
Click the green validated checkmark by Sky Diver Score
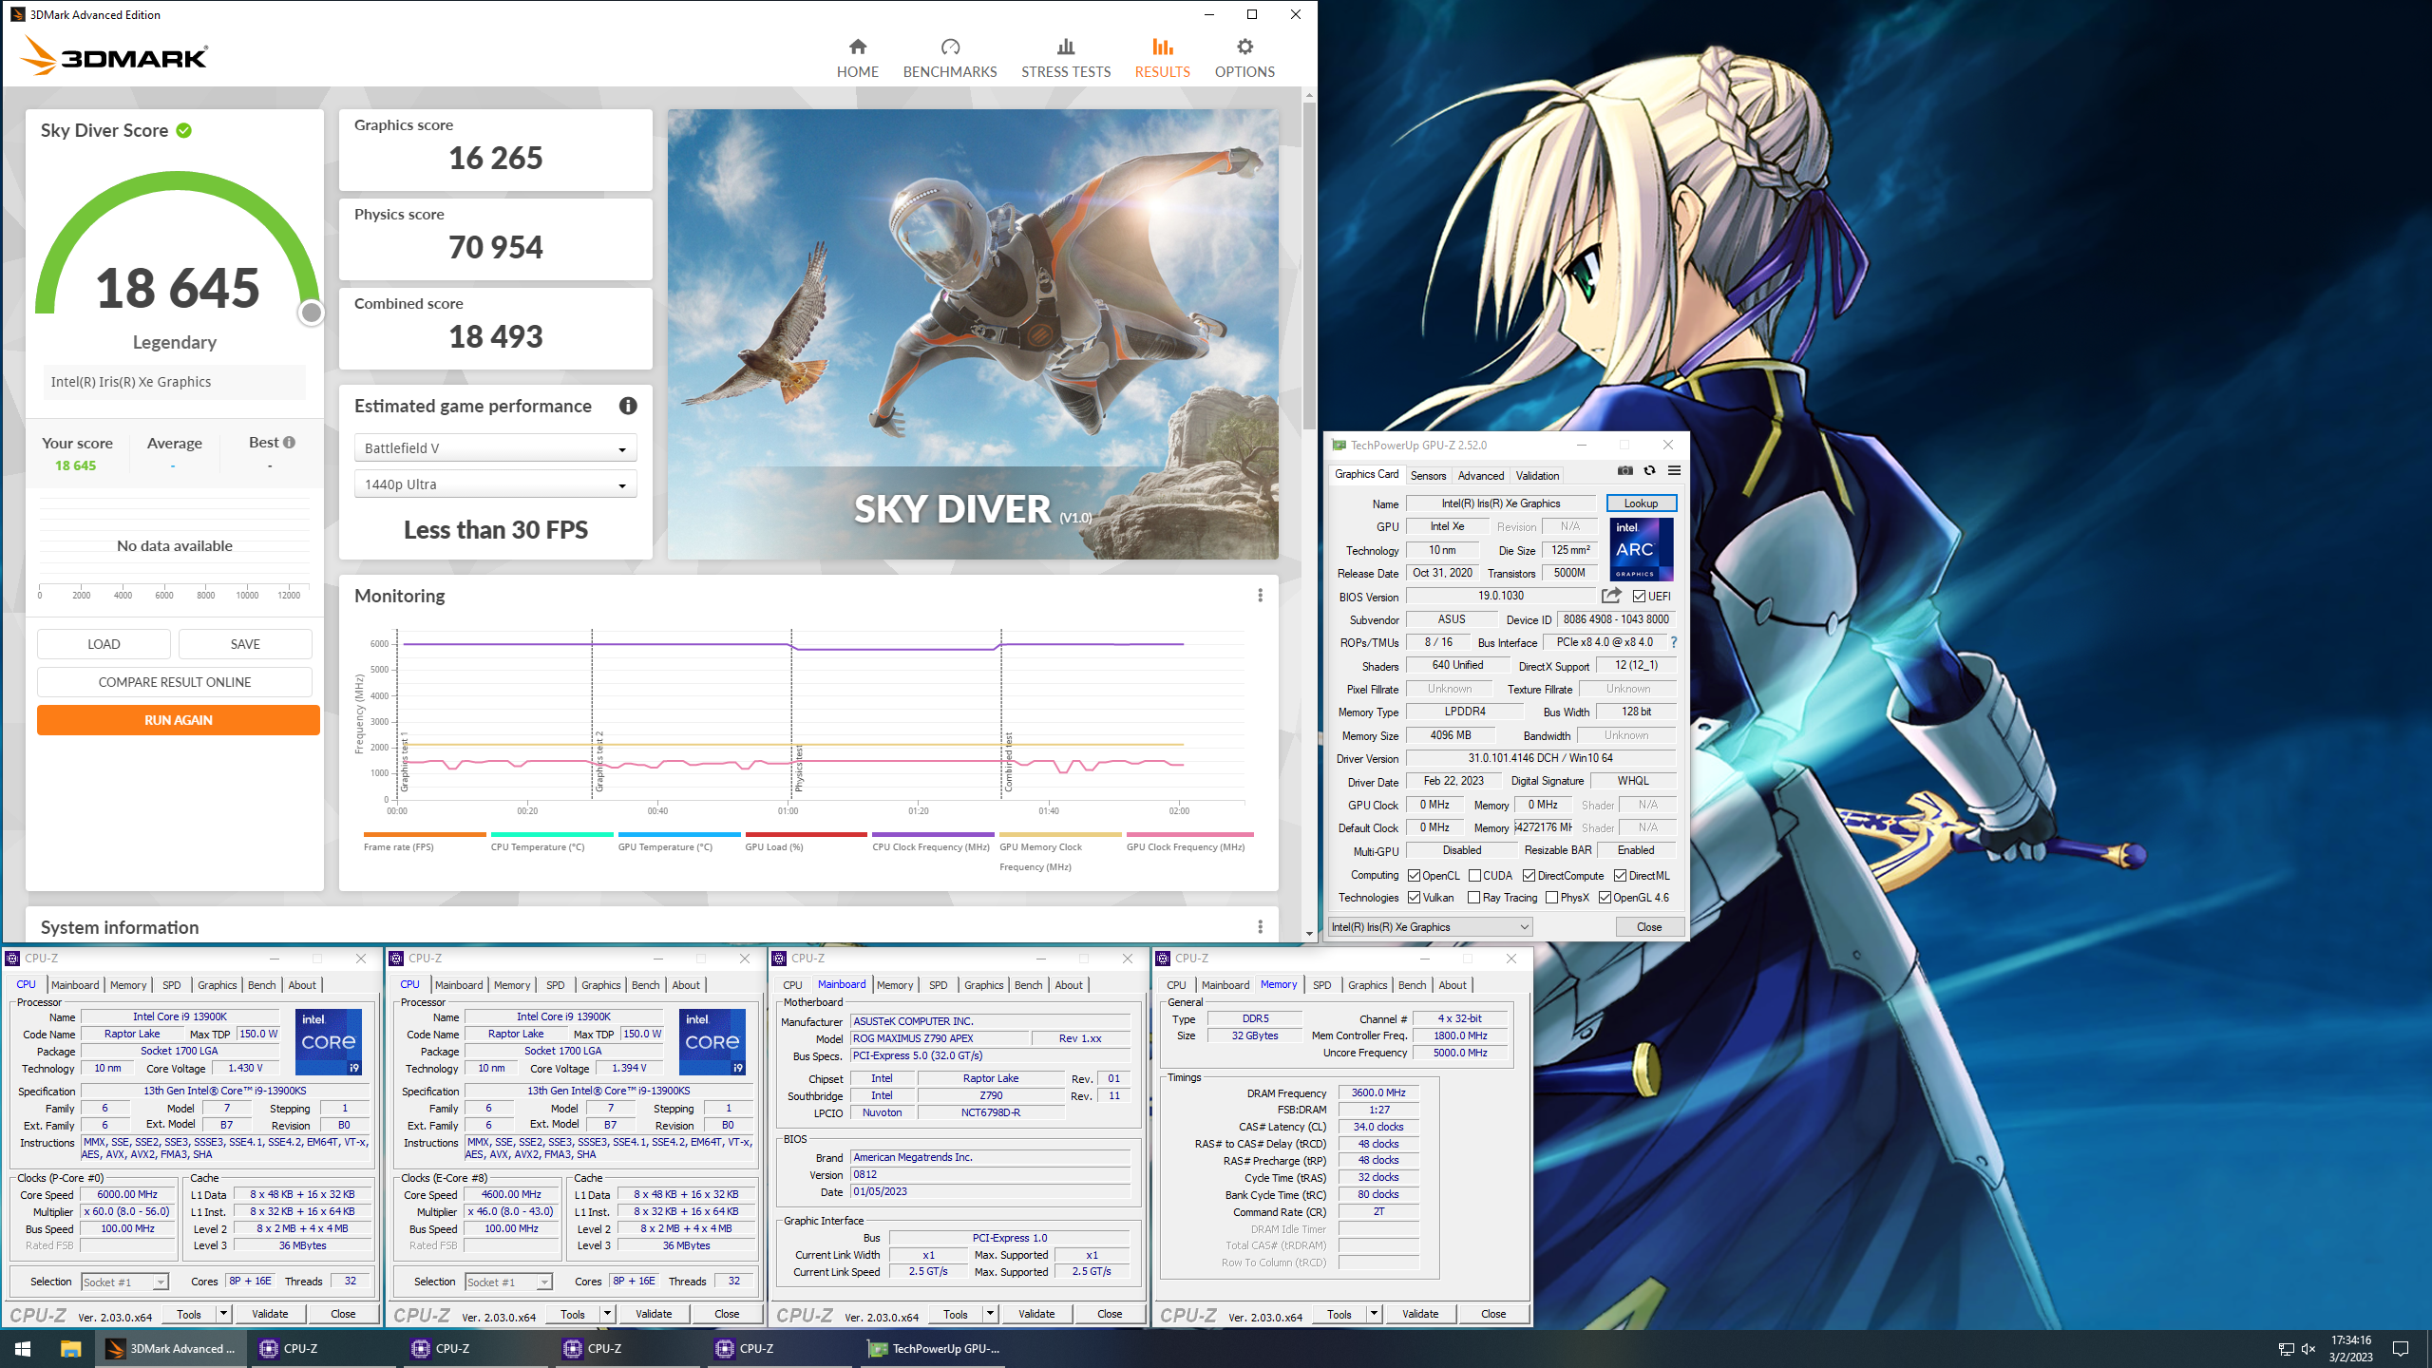(184, 130)
